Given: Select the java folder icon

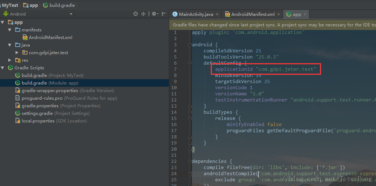Looking at the screenshot, I should tap(17, 45).
